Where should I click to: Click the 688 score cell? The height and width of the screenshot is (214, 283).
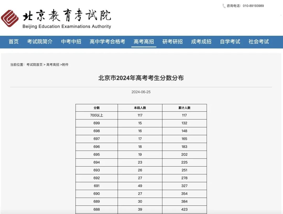click(96, 210)
